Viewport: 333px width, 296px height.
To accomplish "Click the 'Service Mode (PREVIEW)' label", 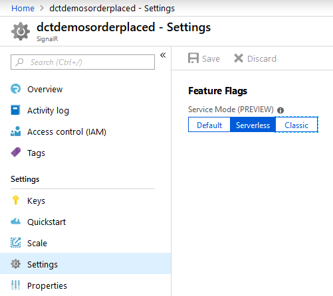I will (231, 110).
